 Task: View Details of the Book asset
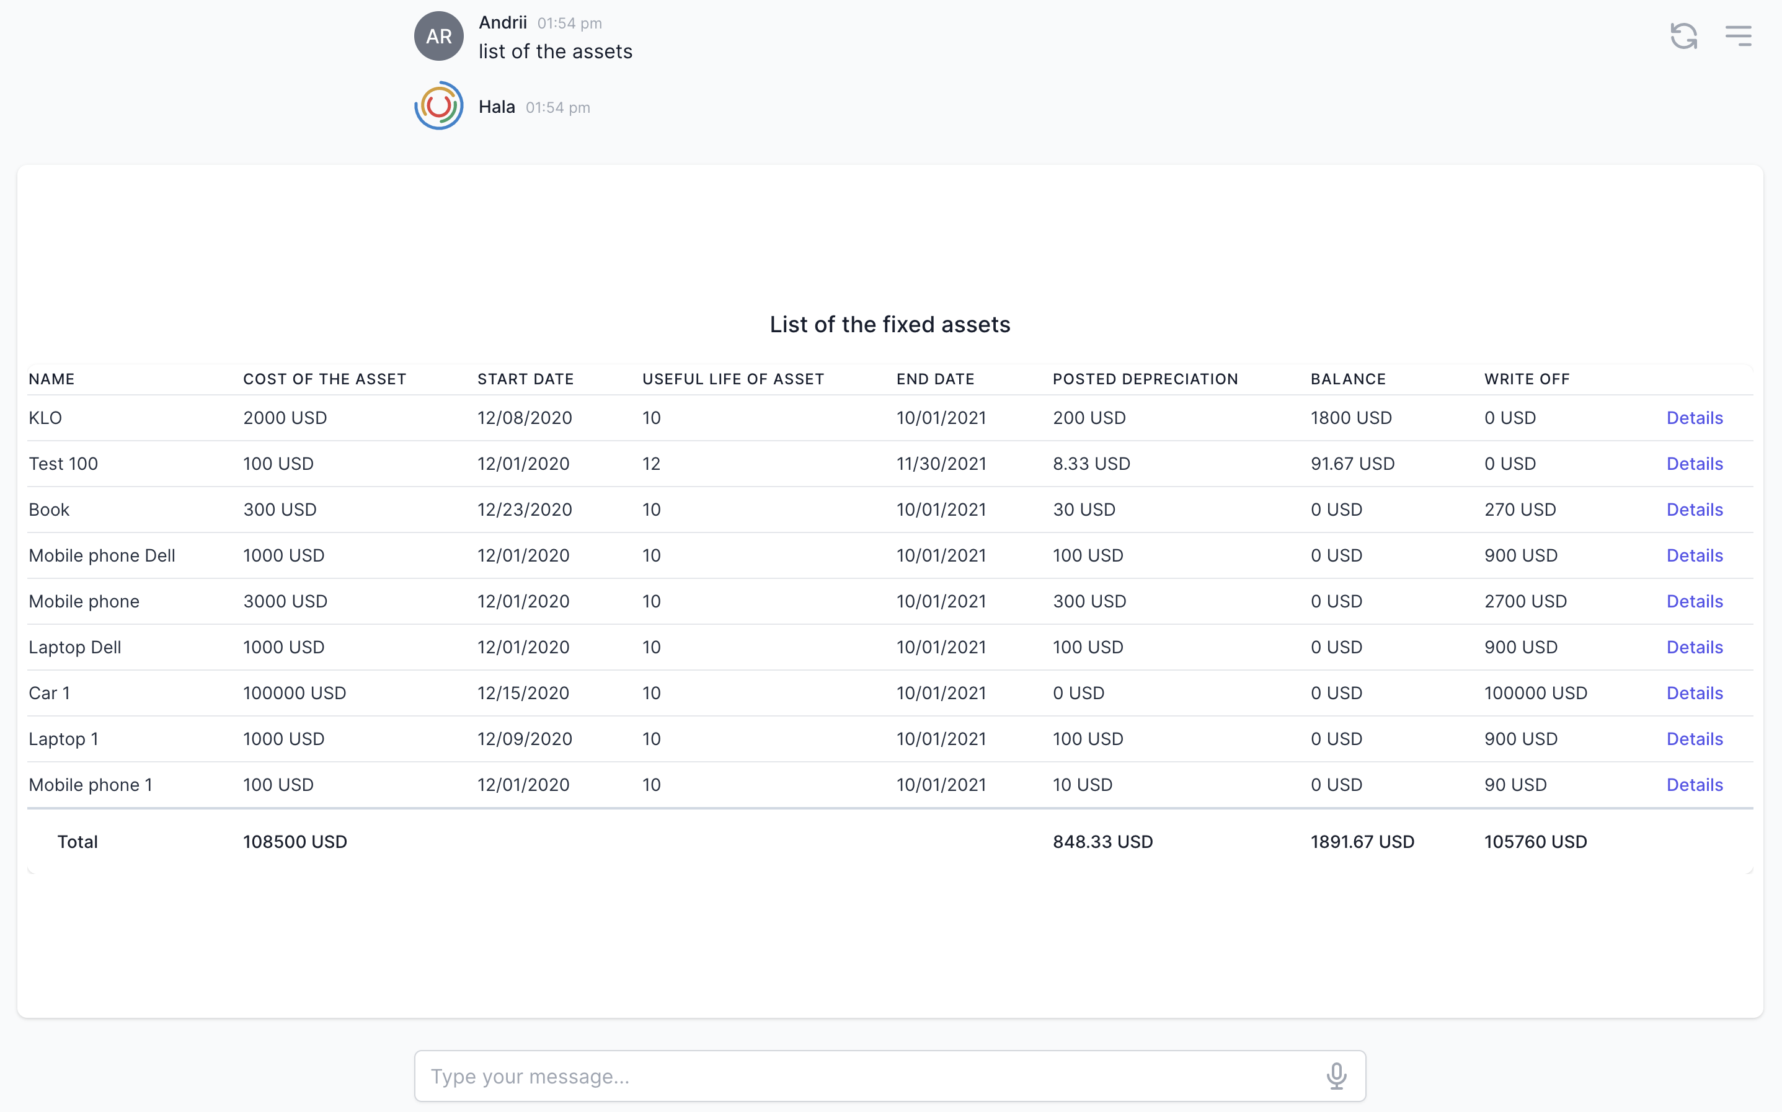tap(1694, 510)
